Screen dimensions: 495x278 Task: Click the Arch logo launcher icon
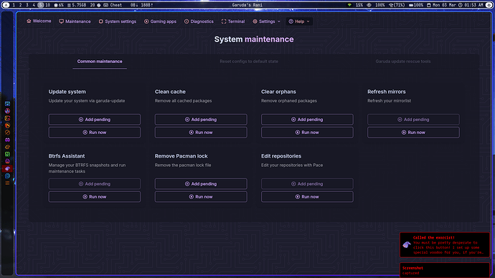[x=6, y=5]
